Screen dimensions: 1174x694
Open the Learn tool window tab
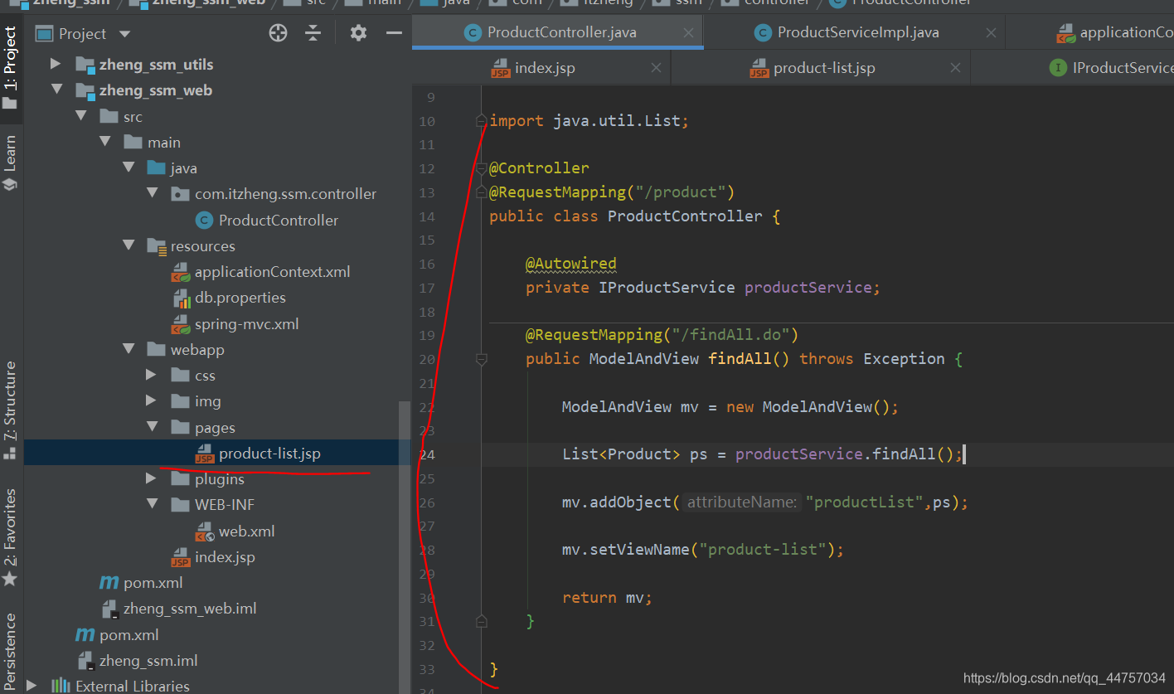point(10,163)
